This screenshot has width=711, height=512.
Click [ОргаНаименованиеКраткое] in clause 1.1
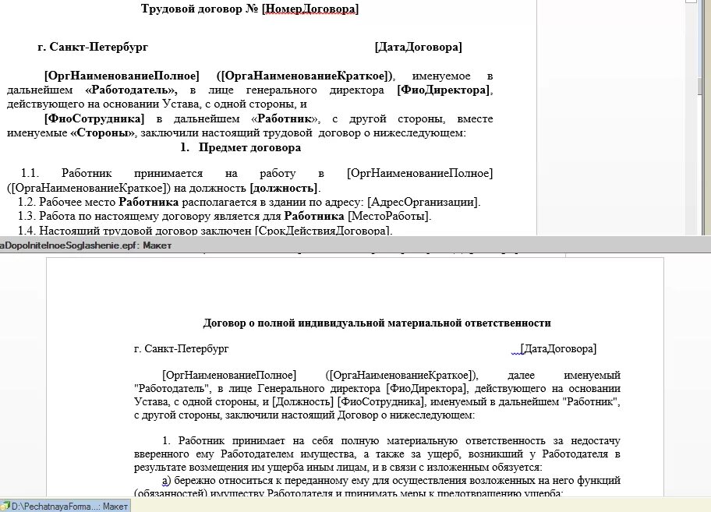pos(88,188)
